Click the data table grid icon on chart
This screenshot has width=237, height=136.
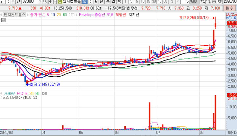[3, 20]
